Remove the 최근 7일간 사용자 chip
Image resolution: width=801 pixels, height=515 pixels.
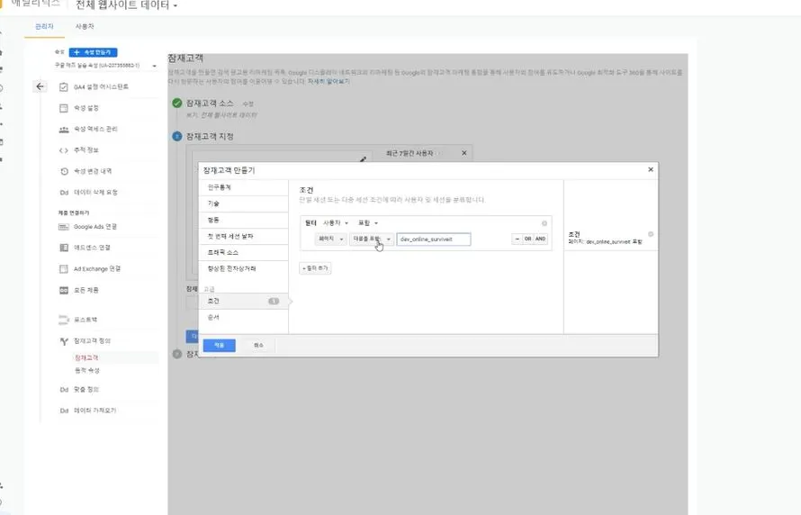click(463, 153)
